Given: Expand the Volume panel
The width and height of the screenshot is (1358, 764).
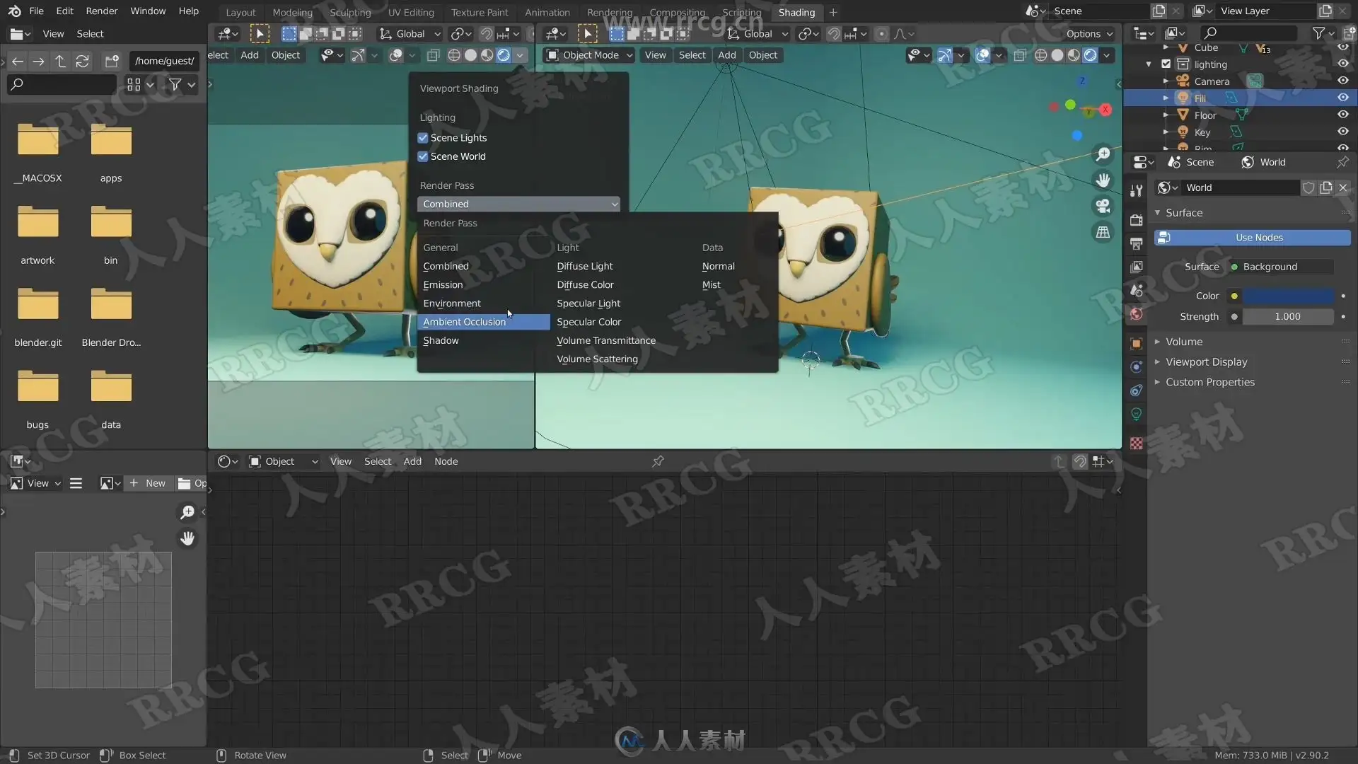Looking at the screenshot, I should [x=1183, y=342].
